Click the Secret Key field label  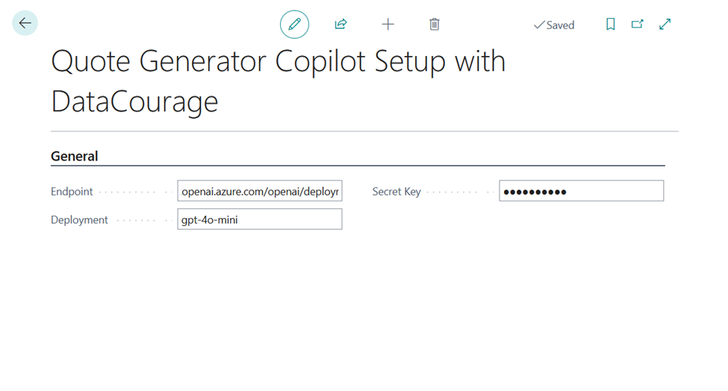pos(396,192)
